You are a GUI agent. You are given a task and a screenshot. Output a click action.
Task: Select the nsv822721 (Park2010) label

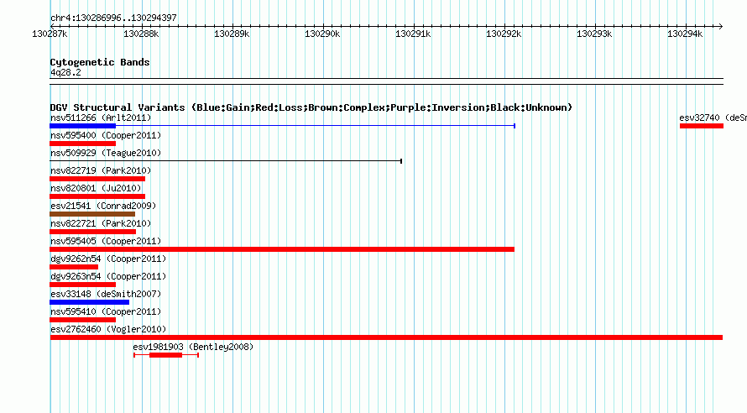(x=101, y=223)
